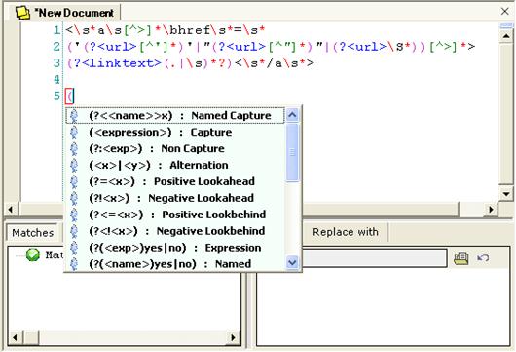
Task: Click the editor vertical scroll down arrow
Action: [506, 194]
